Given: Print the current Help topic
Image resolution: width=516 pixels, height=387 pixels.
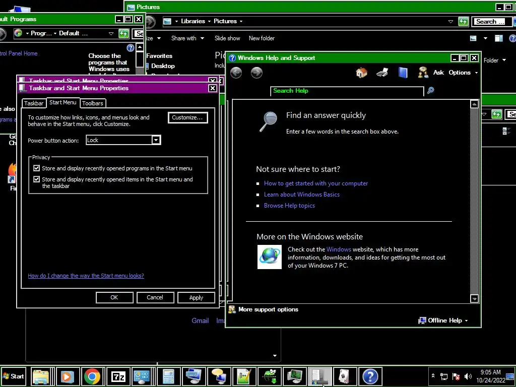Looking at the screenshot, I should pos(382,73).
